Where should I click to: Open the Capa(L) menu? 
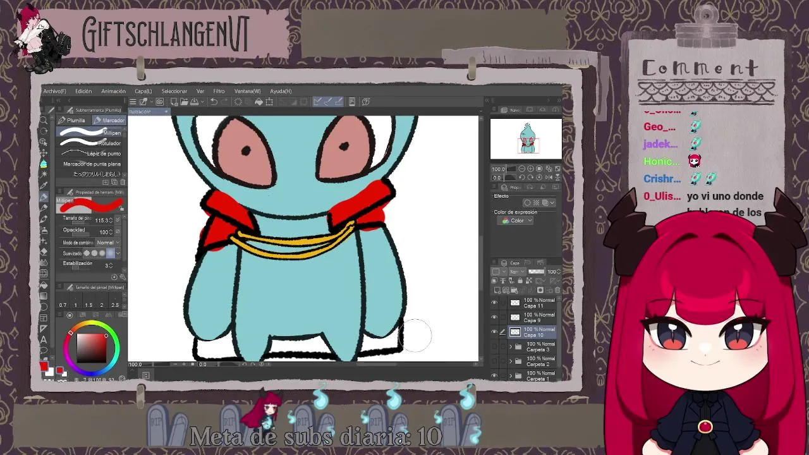143,91
